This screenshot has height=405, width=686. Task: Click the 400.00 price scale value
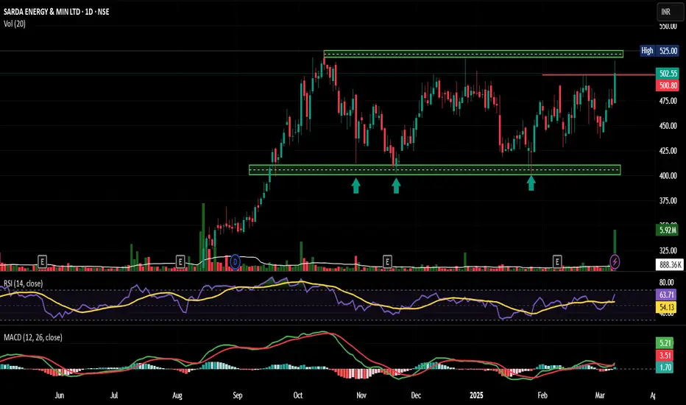click(x=668, y=175)
